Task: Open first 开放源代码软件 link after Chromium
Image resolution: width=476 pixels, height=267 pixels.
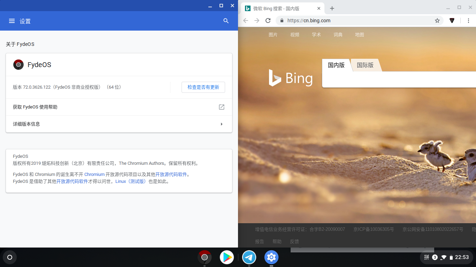Action: [171, 175]
